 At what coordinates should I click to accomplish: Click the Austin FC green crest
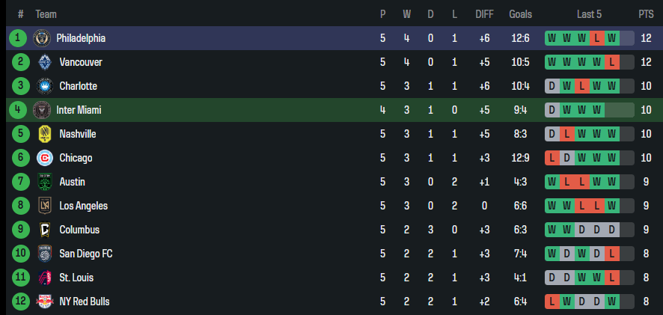click(x=43, y=182)
